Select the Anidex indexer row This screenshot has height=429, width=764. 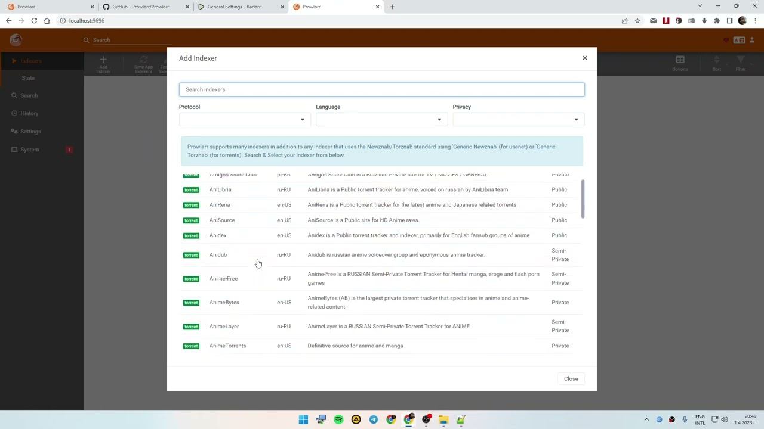[381, 235]
